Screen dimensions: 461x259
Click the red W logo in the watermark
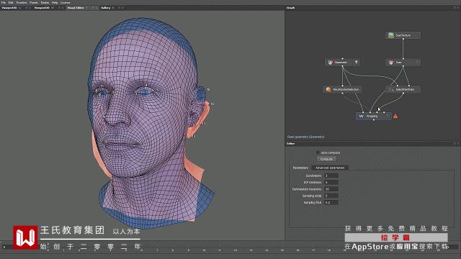coord(25,237)
